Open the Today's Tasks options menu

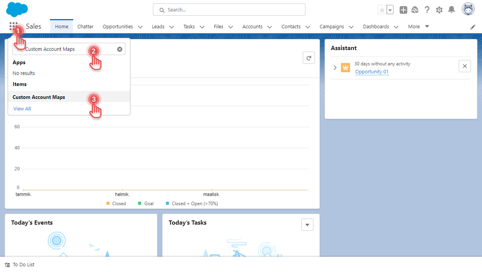[307, 225]
